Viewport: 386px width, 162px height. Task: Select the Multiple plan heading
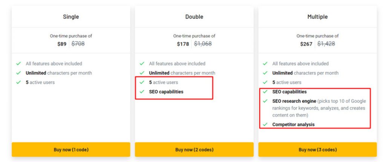click(x=317, y=17)
